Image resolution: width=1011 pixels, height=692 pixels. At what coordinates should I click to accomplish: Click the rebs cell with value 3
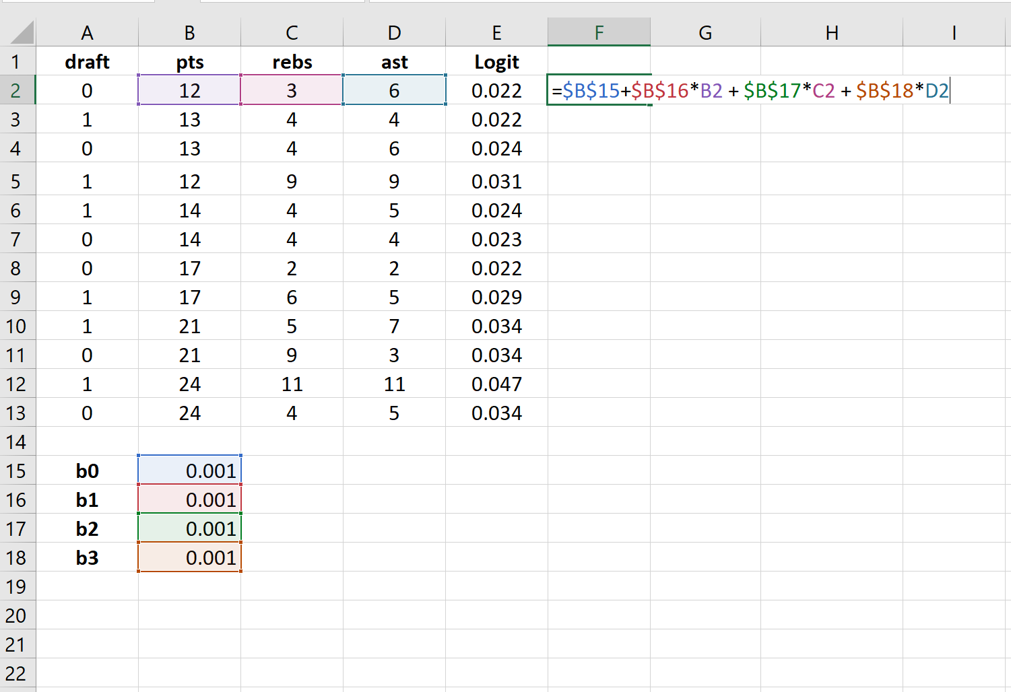[x=292, y=90]
